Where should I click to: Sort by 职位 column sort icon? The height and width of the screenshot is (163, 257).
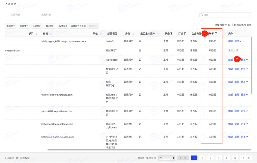point(100,34)
